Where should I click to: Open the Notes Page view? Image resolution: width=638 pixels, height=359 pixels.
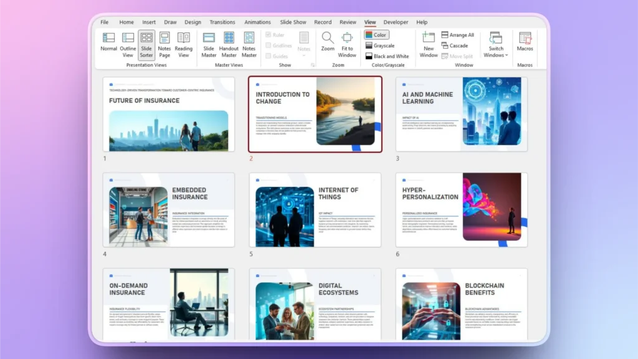(164, 44)
